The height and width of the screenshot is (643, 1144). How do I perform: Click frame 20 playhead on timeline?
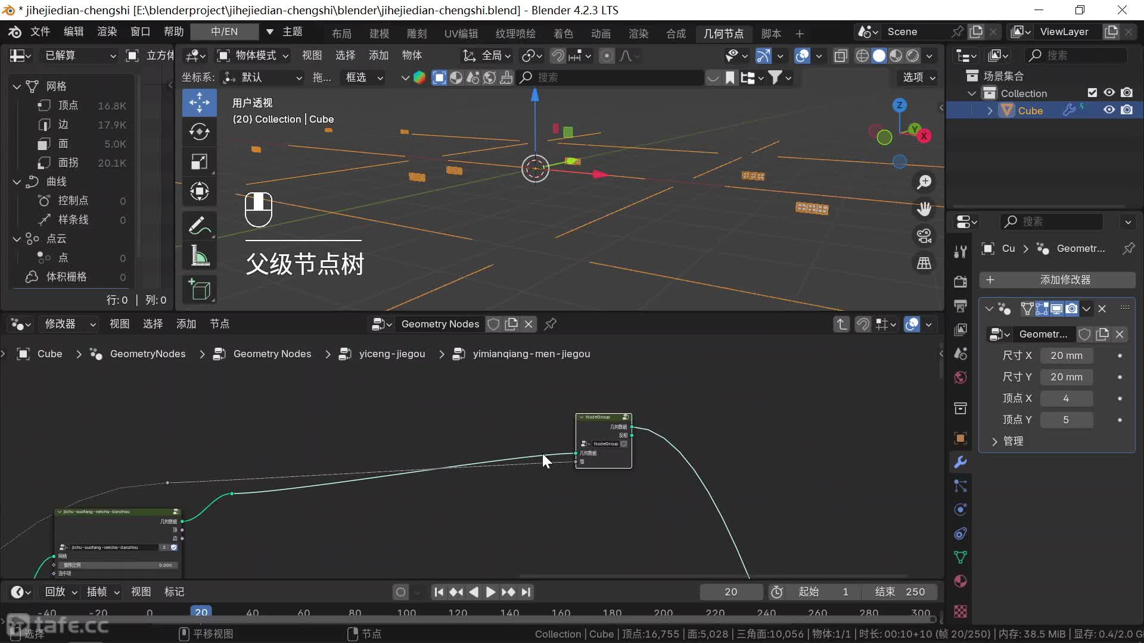pyautogui.click(x=201, y=612)
